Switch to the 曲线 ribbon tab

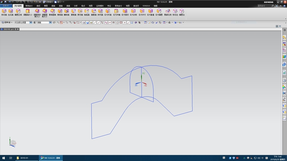[x=38, y=6]
